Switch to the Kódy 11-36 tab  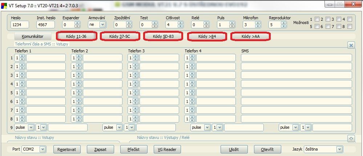pos(76,36)
